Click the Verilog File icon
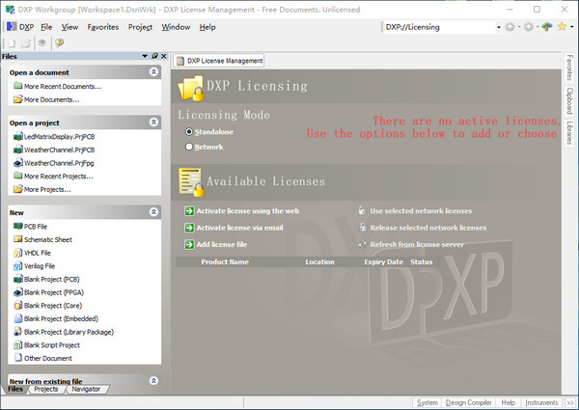Image resolution: width=579 pixels, height=410 pixels. tap(17, 265)
